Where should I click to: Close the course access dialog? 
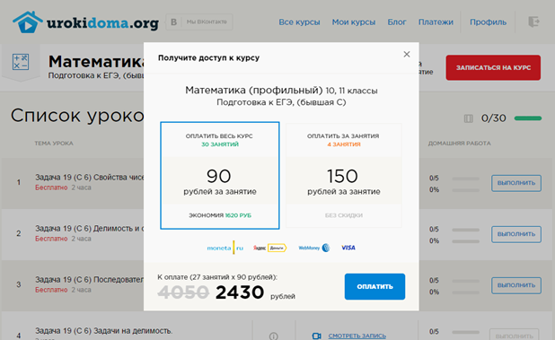click(x=407, y=54)
